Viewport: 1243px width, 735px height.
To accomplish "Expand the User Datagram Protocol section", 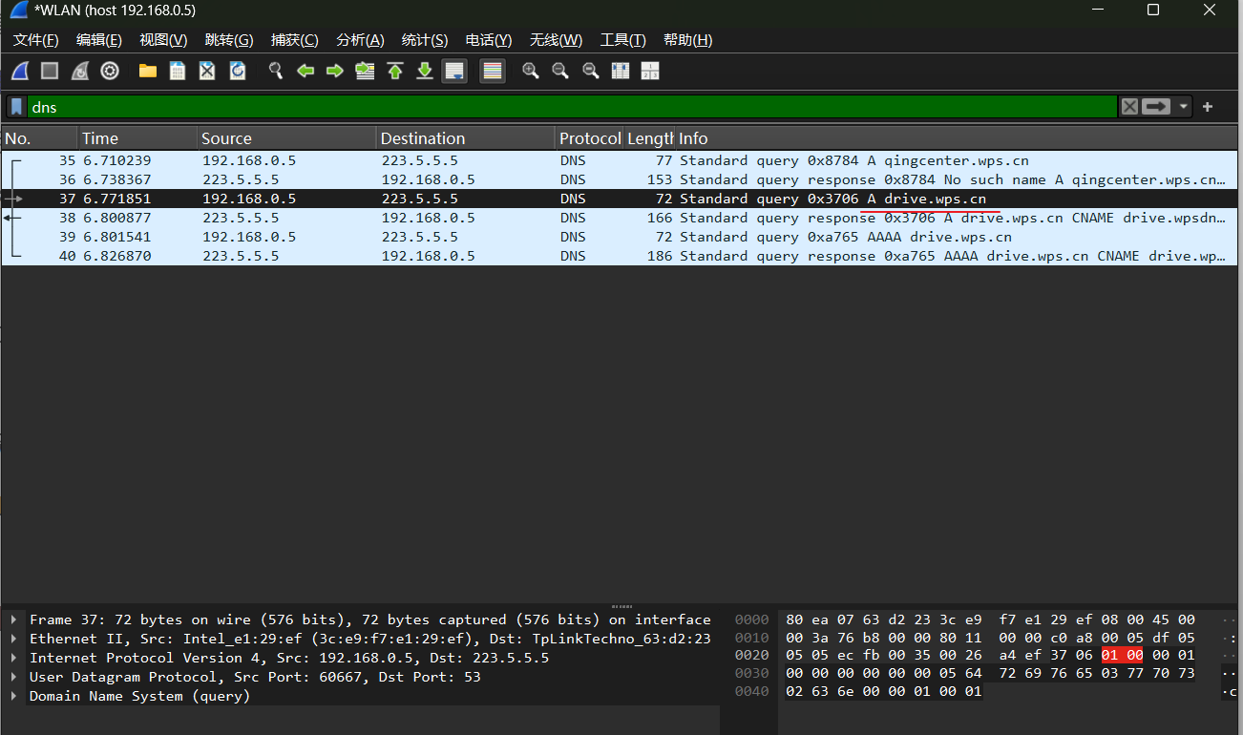I will pos(13,677).
